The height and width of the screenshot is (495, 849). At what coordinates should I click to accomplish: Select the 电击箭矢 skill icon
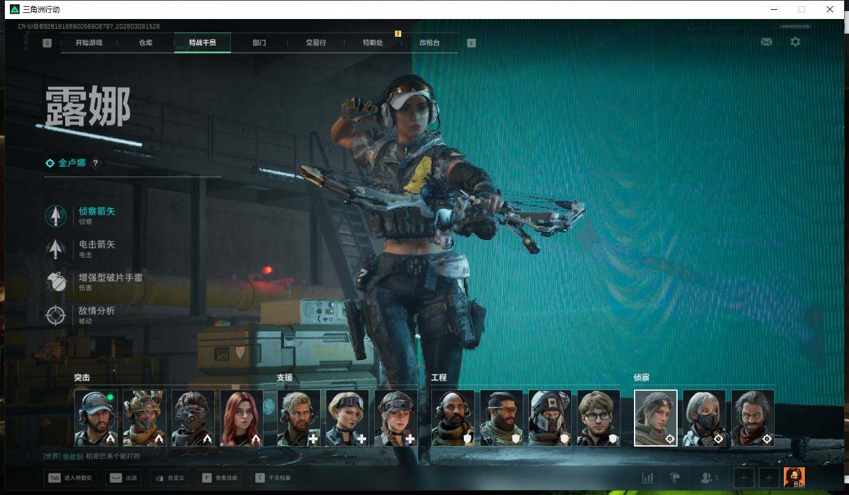56,249
